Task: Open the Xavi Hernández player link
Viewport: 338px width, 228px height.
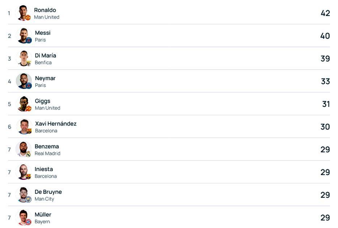Action: [56, 124]
